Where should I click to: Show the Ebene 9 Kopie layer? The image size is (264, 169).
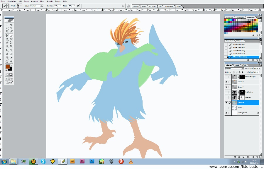click(x=226, y=77)
